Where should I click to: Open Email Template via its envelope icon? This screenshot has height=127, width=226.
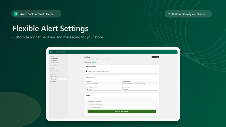coord(51,77)
